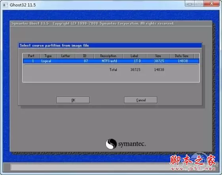Screen dimensions: 222x175
Task: Minimize the Ghost32 window
Action: click(x=190, y=4)
